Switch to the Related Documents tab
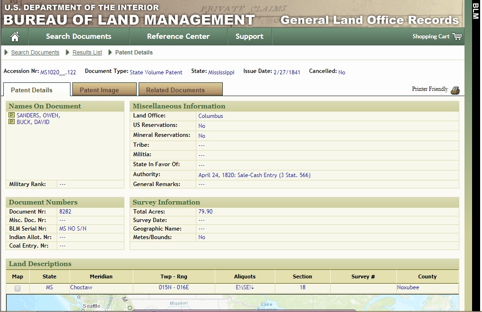Viewport: 482px width, 312px height. 180,90
